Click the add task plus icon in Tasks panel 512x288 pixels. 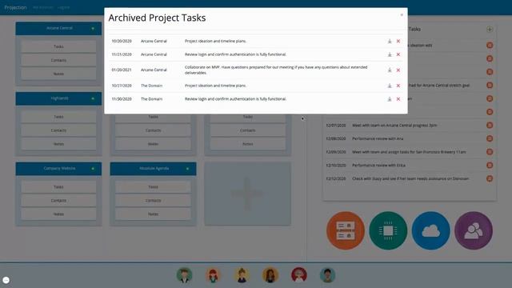click(490, 30)
